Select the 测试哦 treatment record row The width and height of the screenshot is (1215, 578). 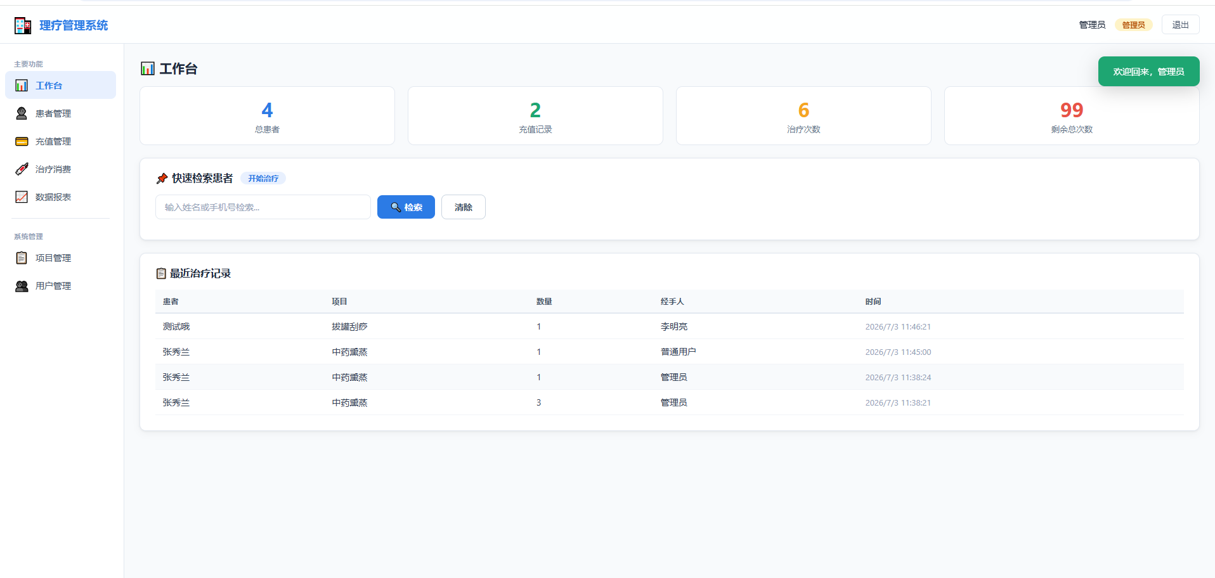(x=670, y=326)
